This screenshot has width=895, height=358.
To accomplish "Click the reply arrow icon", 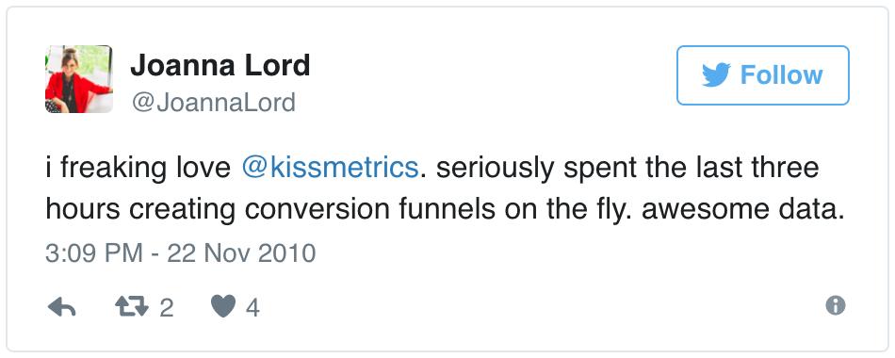I will coord(61,308).
